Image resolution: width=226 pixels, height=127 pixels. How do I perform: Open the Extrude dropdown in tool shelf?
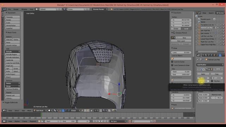[13, 52]
